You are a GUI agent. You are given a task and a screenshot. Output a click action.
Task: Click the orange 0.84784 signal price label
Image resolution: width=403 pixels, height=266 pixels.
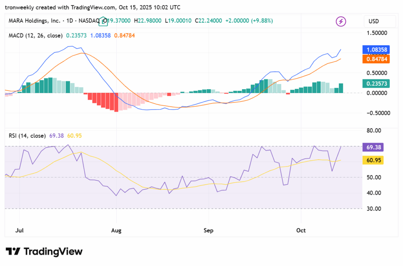[375, 59]
